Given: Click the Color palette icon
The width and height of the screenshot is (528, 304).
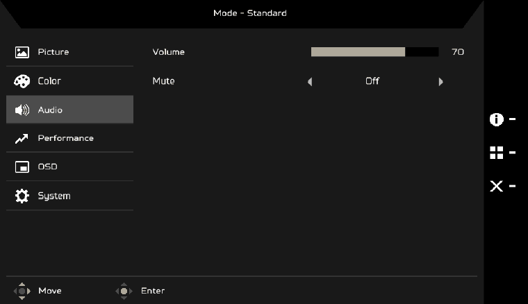Looking at the screenshot, I should 22,81.
